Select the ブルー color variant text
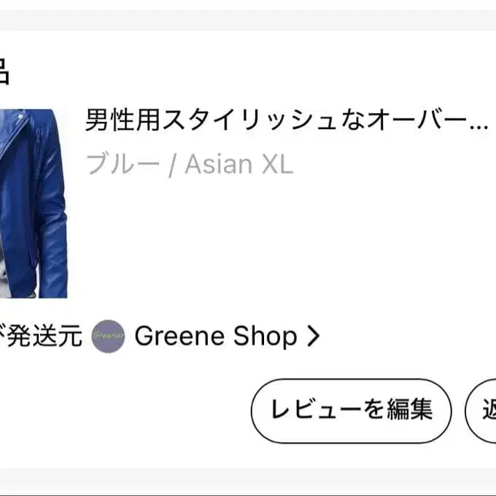The image size is (496, 496). (123, 165)
